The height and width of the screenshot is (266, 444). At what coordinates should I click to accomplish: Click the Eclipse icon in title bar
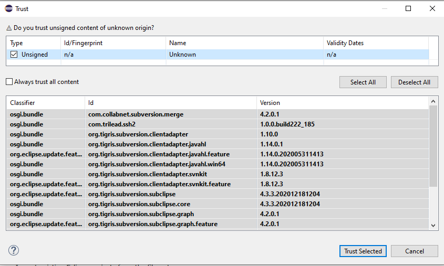(9, 8)
